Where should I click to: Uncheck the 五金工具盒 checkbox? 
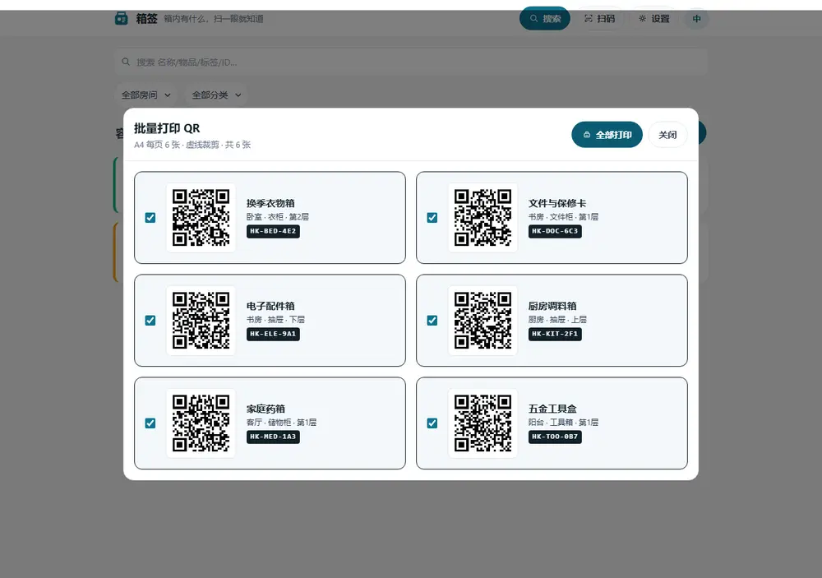click(x=432, y=423)
